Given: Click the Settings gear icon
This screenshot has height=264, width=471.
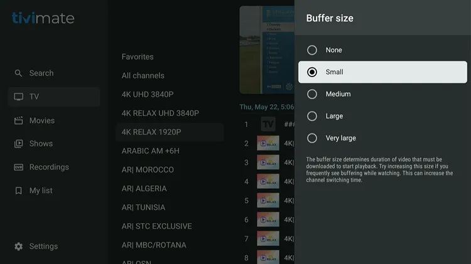Looking at the screenshot, I should click(x=18, y=246).
